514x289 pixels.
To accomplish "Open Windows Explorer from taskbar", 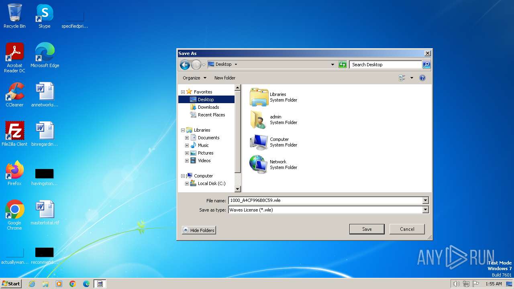I will [x=45, y=284].
